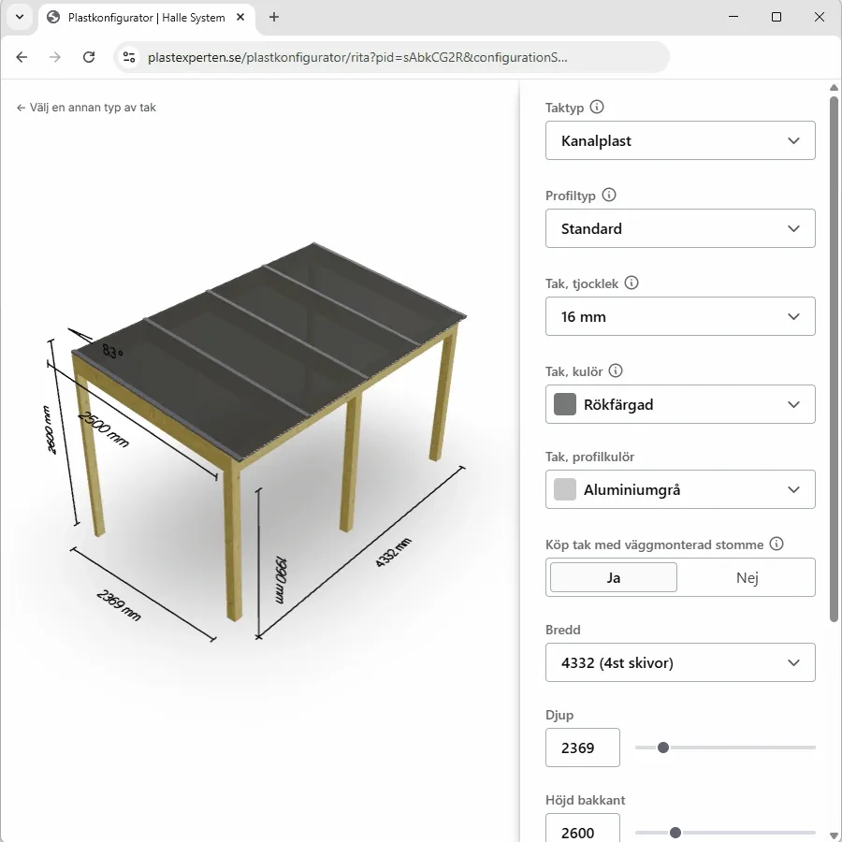Click the 8.3° roof angle label
This screenshot has width=842, height=842.
pos(112,352)
